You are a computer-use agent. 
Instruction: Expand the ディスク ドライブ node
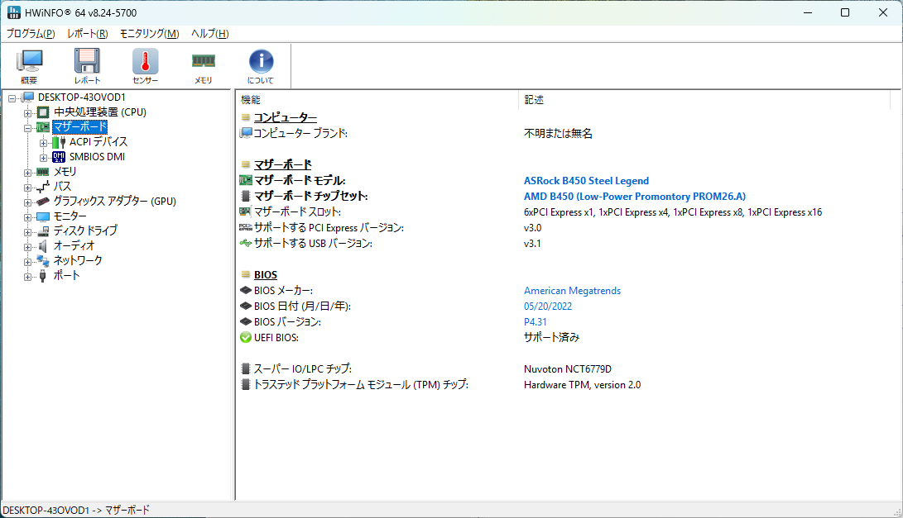point(28,231)
